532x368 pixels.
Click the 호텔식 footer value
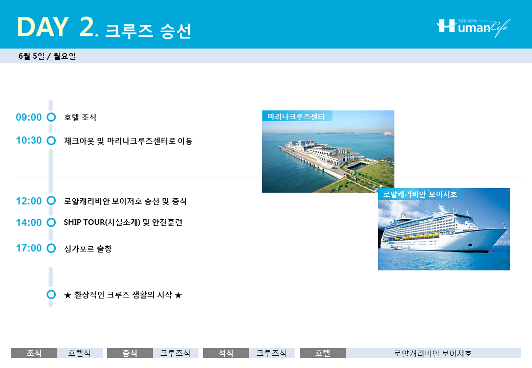pos(80,353)
